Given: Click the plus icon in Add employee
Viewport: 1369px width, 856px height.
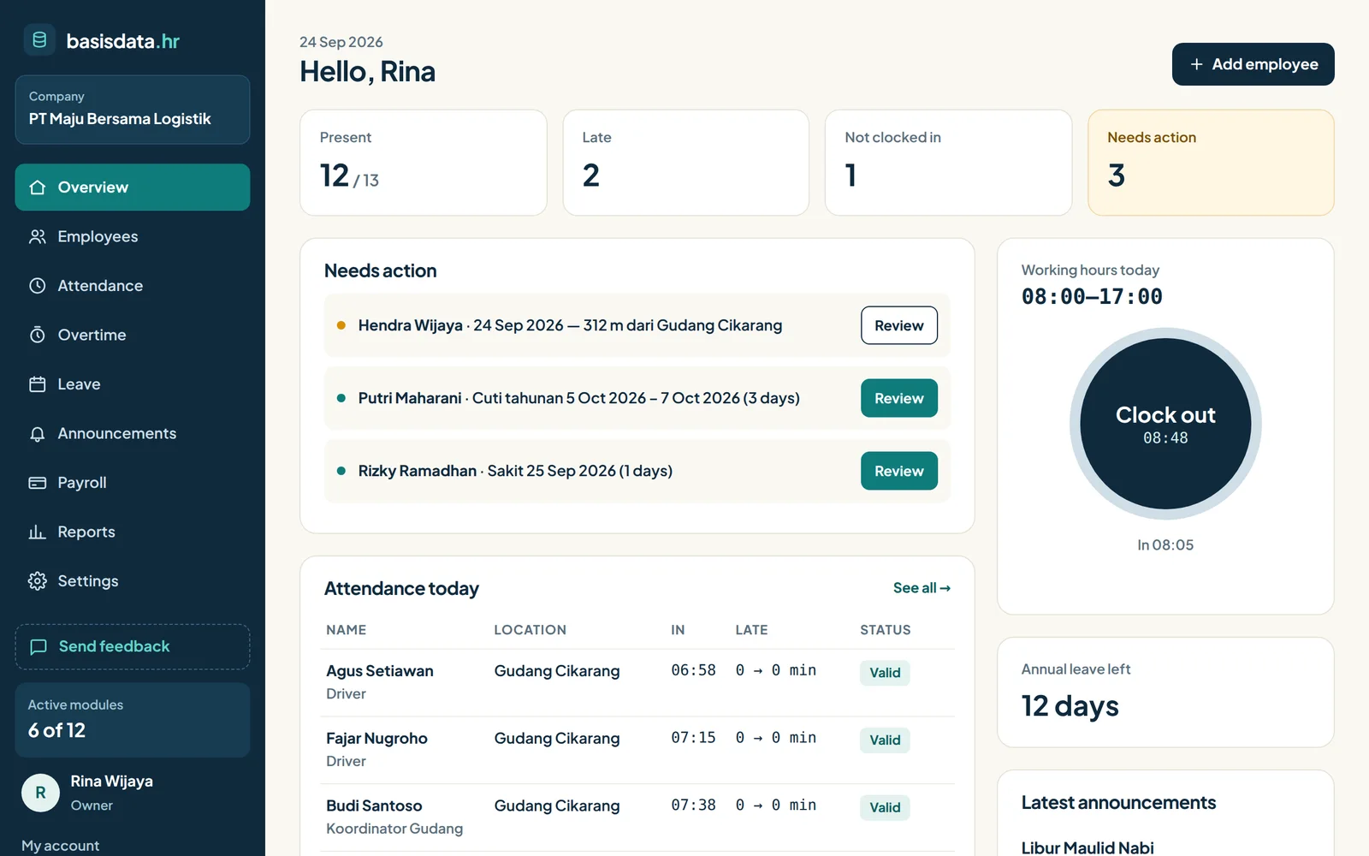Looking at the screenshot, I should pyautogui.click(x=1197, y=64).
